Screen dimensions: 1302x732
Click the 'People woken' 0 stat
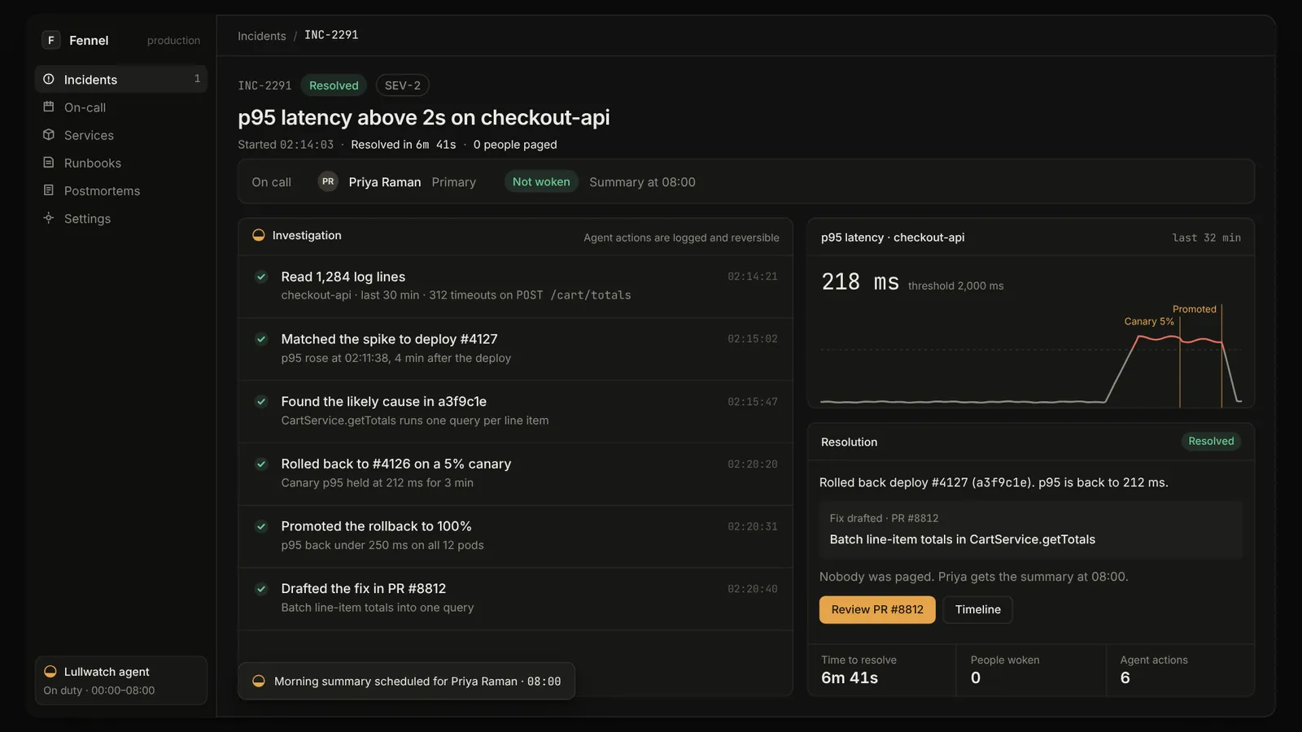pyautogui.click(x=1031, y=670)
